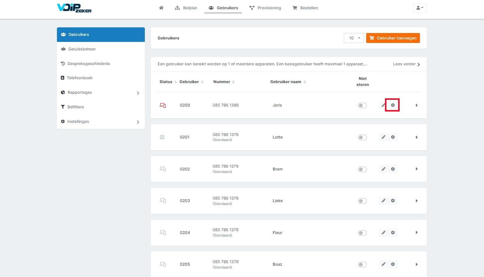This screenshot has width=484, height=277.
Task: Edit user Lotte with pencil icon
Action: point(383,137)
